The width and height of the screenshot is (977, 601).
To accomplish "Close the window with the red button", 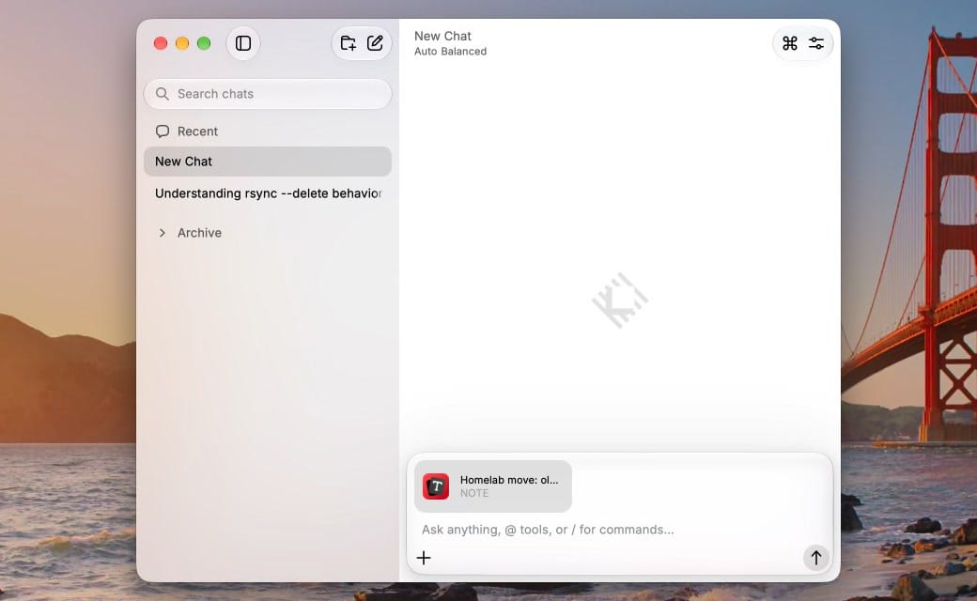I will click(x=161, y=43).
